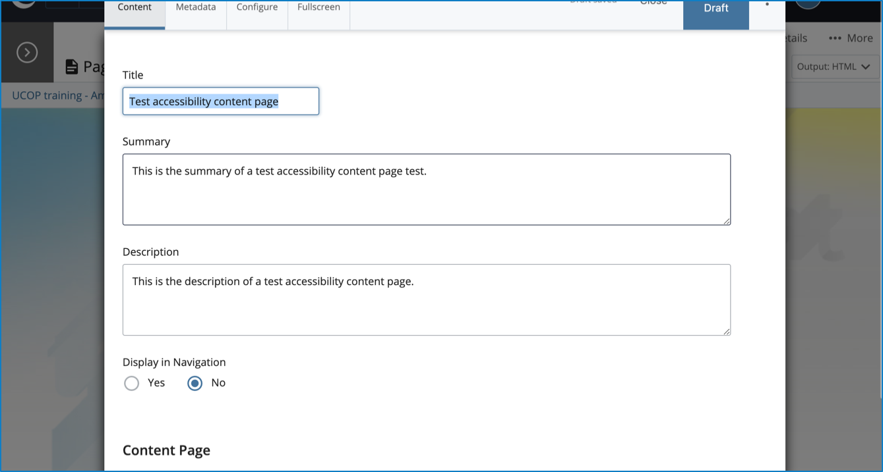Switch to the Content tab
Viewport: 883px width, 472px height.
point(135,8)
